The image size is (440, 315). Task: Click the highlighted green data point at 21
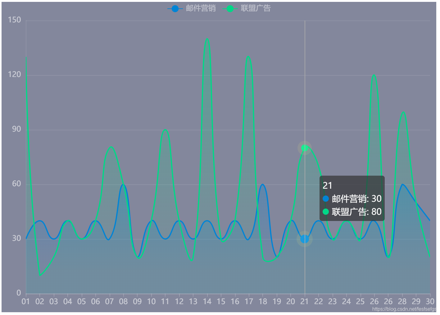coord(305,148)
